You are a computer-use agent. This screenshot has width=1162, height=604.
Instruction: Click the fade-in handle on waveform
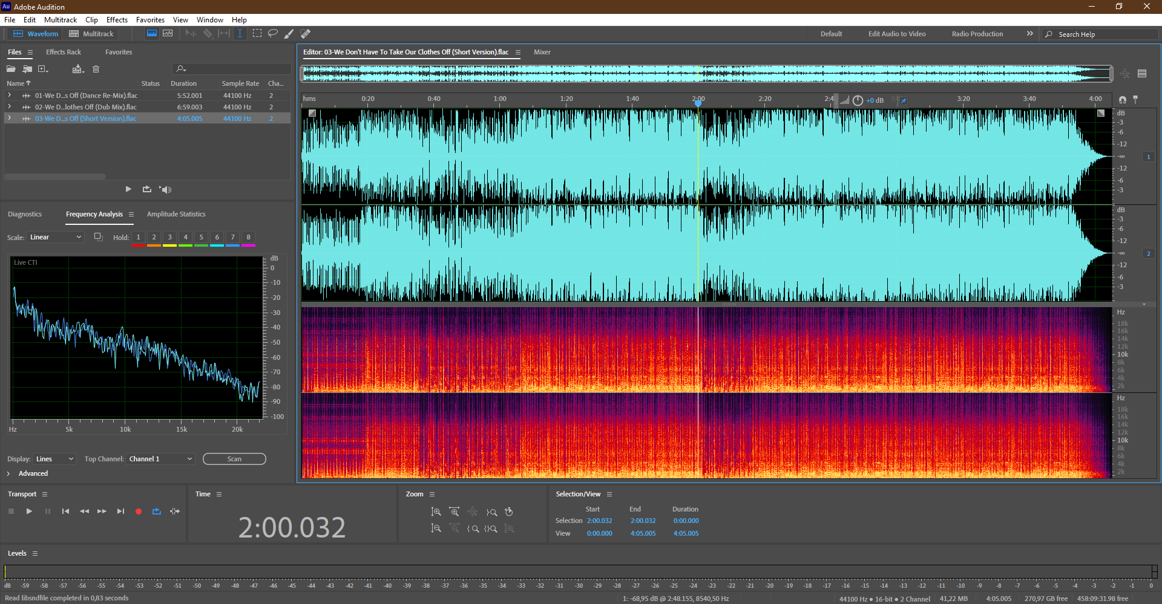point(312,113)
